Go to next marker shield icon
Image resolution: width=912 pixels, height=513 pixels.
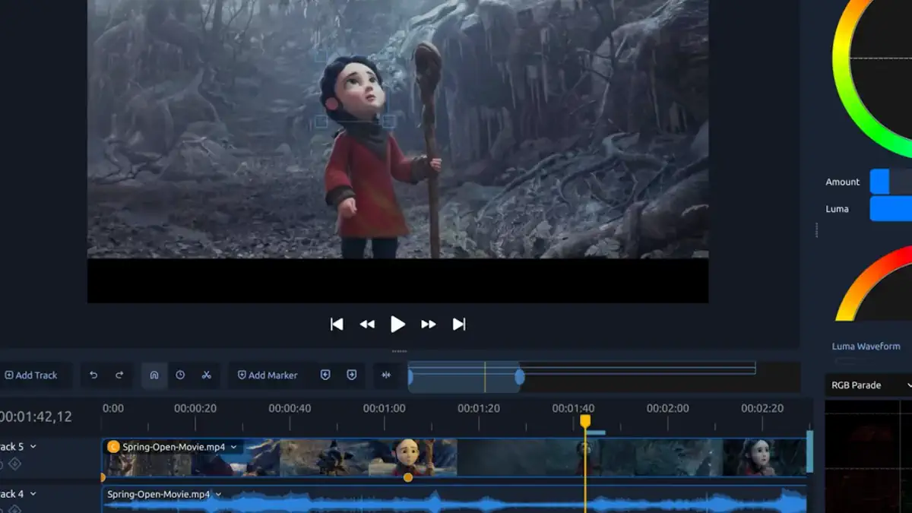tap(352, 375)
